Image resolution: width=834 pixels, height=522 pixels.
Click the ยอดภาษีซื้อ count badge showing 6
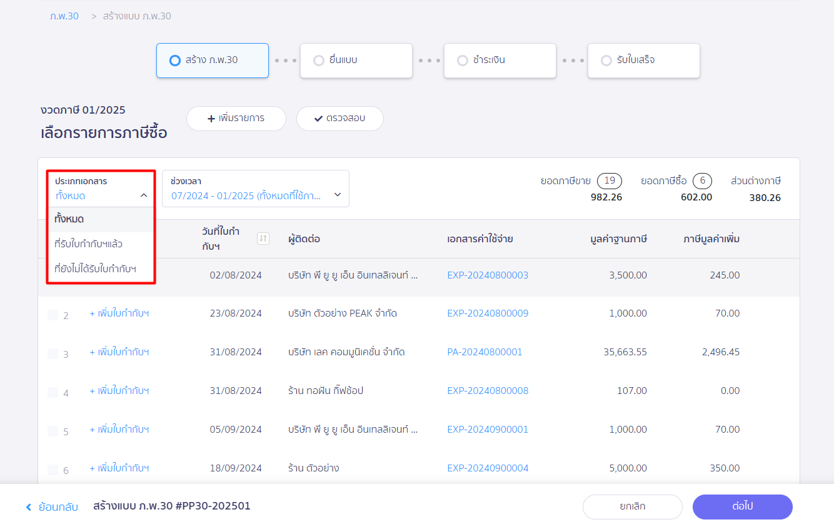click(702, 181)
